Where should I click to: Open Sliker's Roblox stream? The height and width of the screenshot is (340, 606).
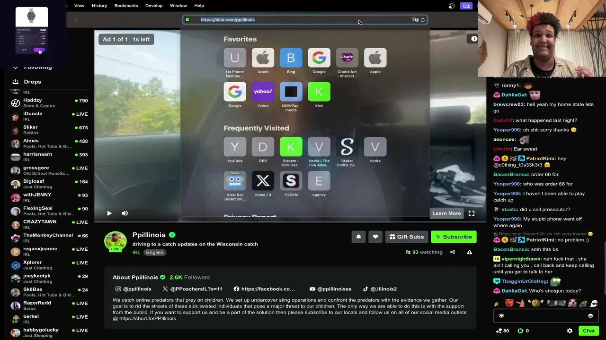click(50, 130)
